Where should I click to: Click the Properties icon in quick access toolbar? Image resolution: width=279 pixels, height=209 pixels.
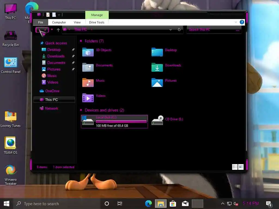48,15
